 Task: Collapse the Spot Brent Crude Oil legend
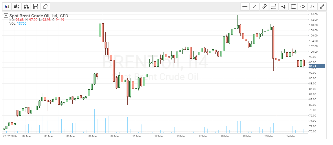(x=6, y=16)
